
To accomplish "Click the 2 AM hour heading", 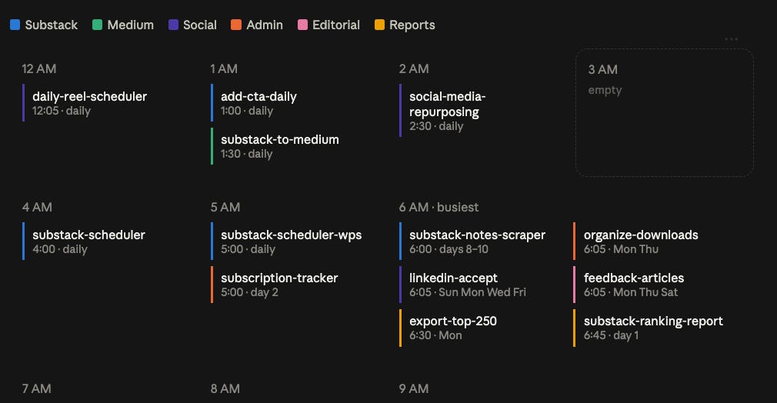I will (x=414, y=69).
